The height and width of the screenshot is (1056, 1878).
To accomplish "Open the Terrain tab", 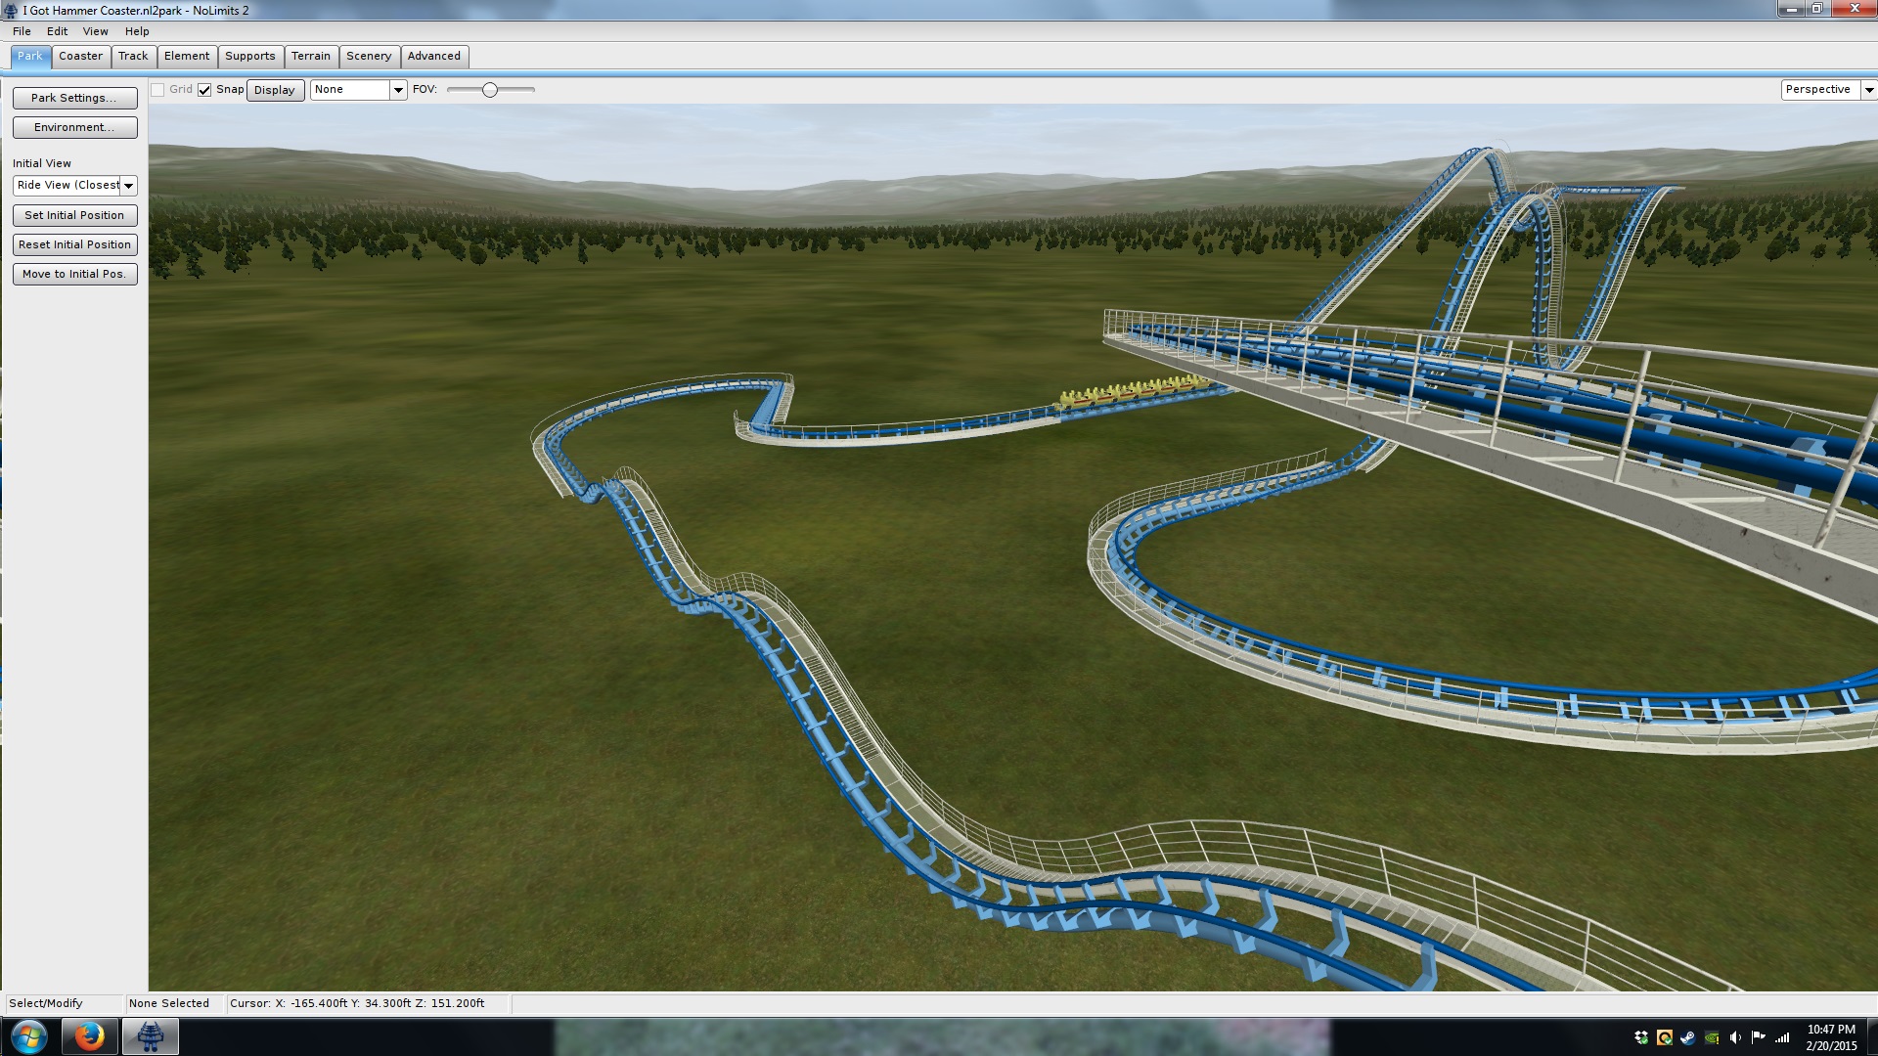I will (x=310, y=56).
